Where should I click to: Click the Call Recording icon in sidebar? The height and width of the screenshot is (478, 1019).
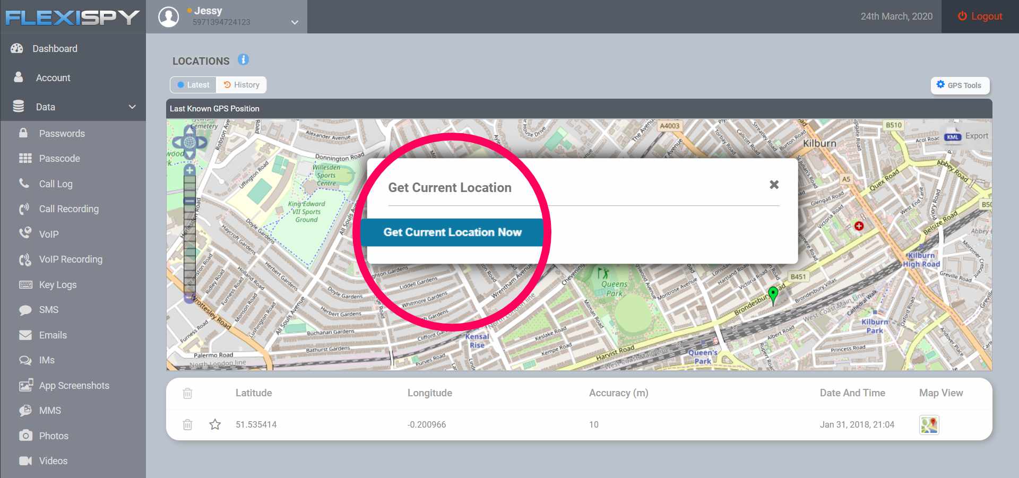pyautogui.click(x=24, y=209)
